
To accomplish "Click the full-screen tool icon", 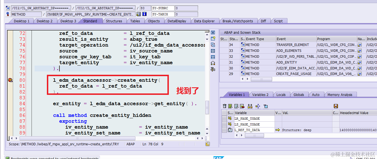I will pyautogui.click(x=213, y=51).
